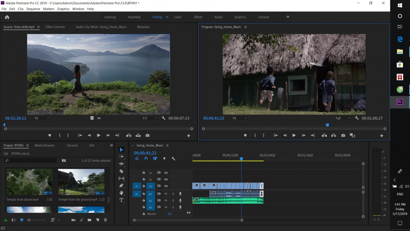The image size is (410, 231).
Task: Open the Program monitor button editor plus
Action: click(x=382, y=135)
